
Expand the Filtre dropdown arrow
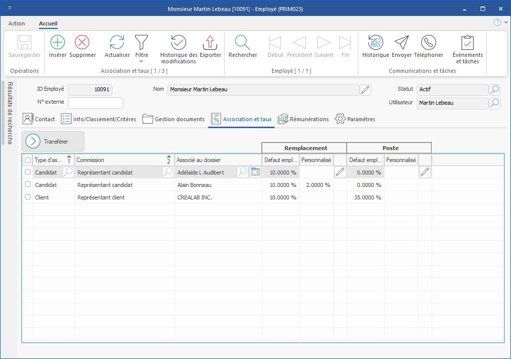pos(142,62)
